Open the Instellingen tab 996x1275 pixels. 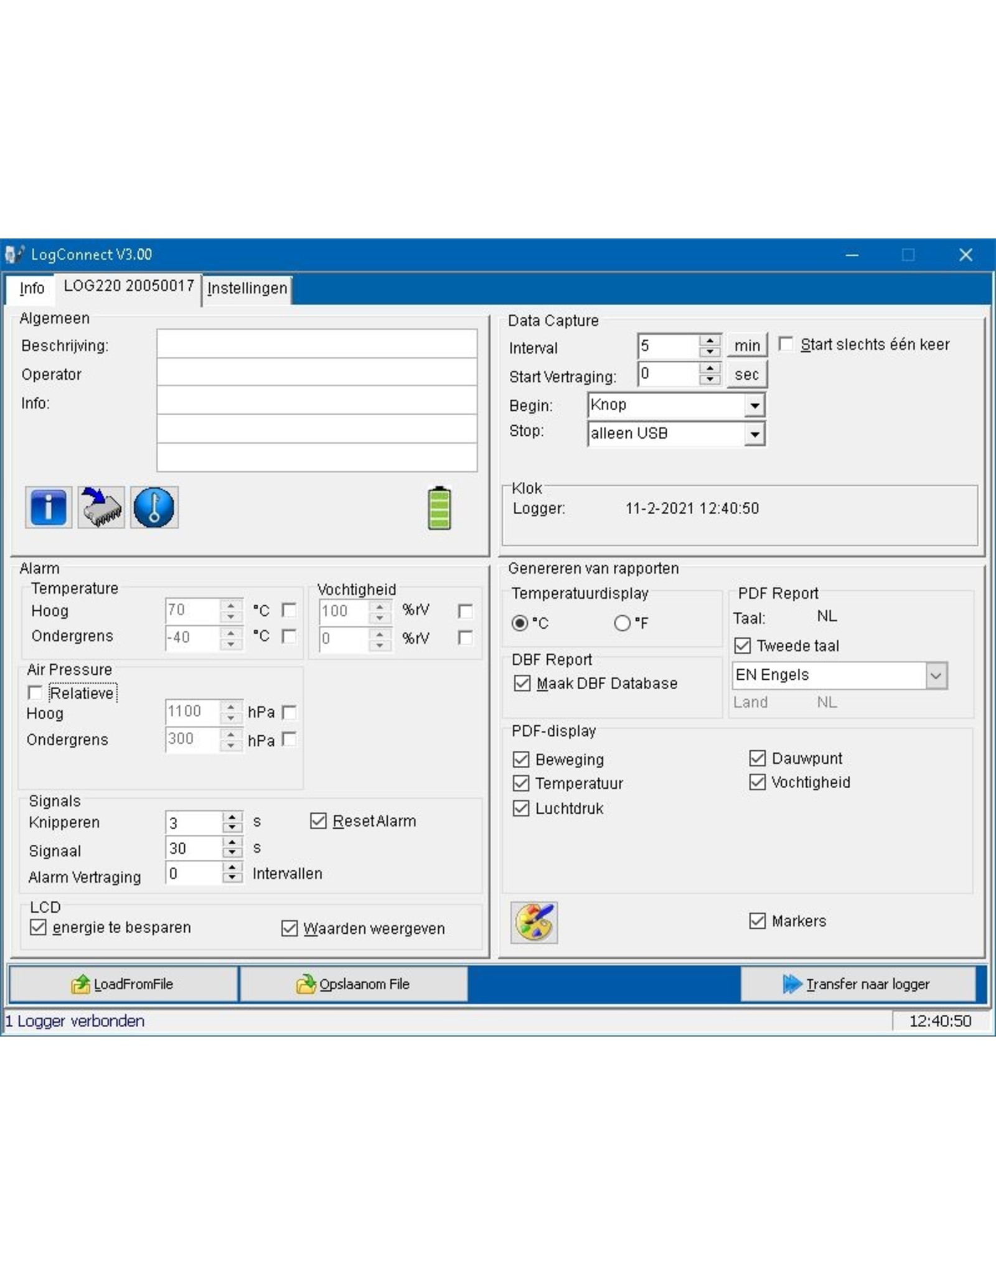click(247, 288)
